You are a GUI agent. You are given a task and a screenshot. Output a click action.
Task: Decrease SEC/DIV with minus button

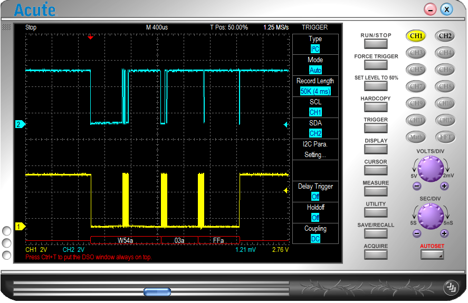(417, 233)
